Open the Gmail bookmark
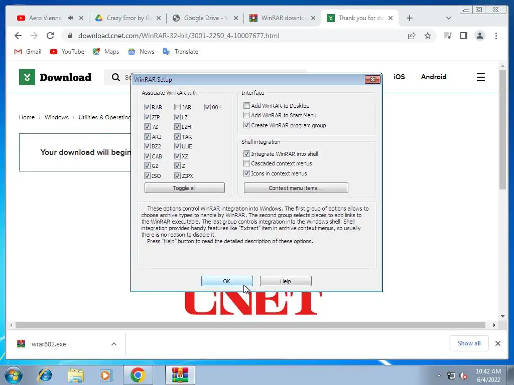Image resolution: width=514 pixels, height=385 pixels. tap(28, 52)
